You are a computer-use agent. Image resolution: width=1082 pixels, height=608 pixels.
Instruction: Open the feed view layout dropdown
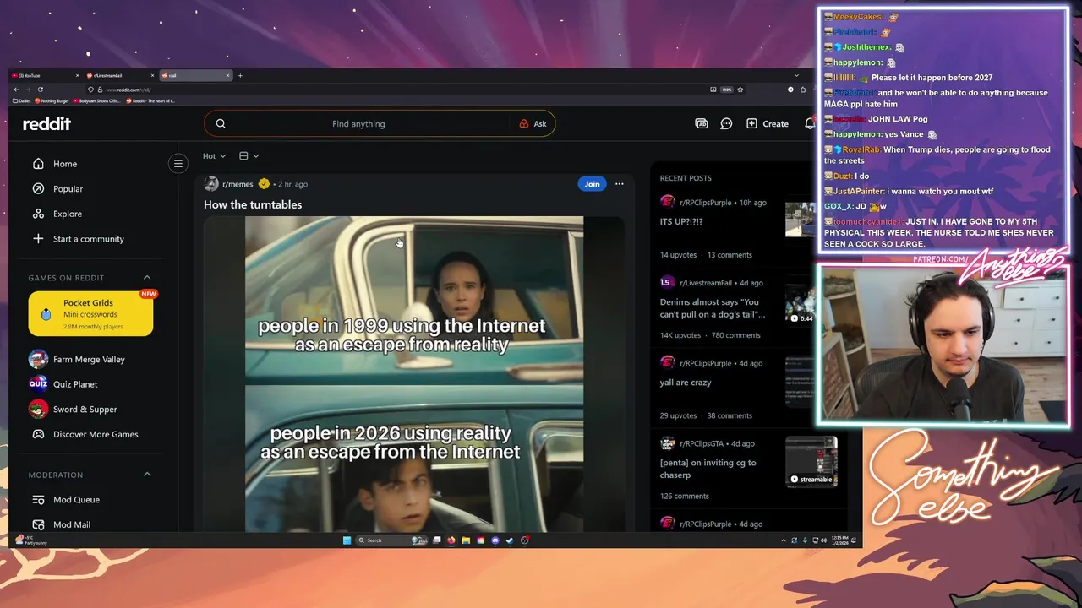click(249, 156)
